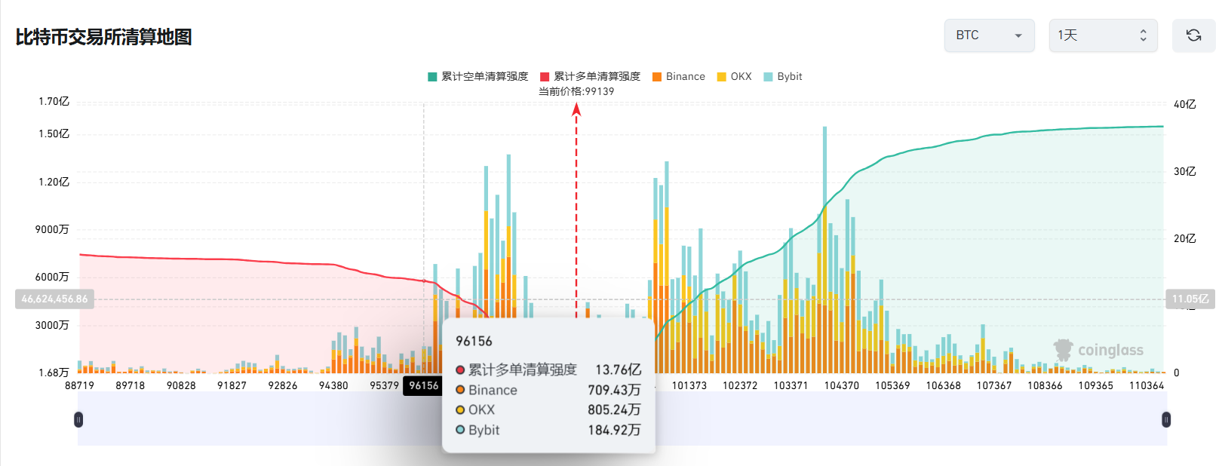Screen dimensions: 1222x466
Task: Click x-axis label 95379
Action: point(384,385)
